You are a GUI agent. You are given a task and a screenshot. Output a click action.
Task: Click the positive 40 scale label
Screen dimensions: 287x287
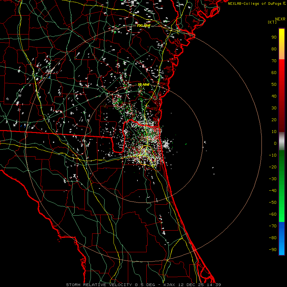274,96
